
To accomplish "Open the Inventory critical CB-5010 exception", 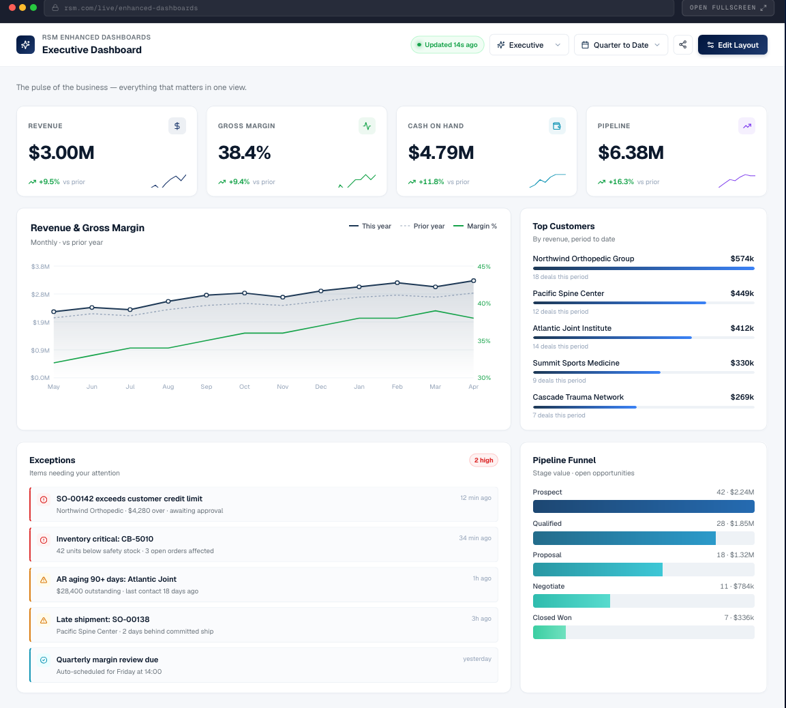I will click(x=264, y=544).
